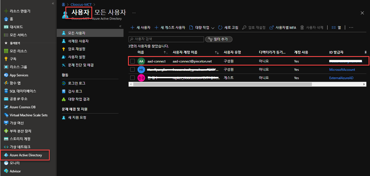Click the 가상 머신 monitor icon
The height and width of the screenshot is (176, 370).
pyautogui.click(x=6, y=123)
